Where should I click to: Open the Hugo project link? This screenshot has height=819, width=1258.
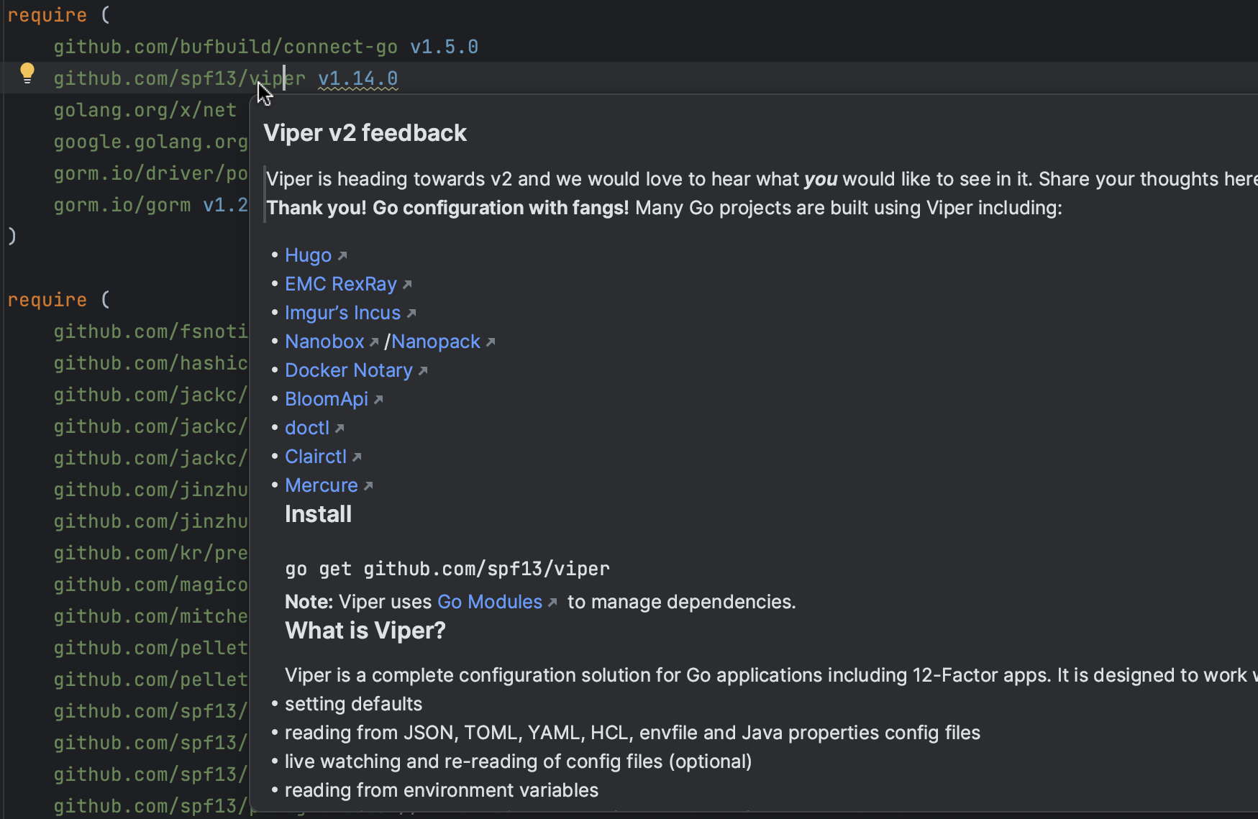click(308, 255)
